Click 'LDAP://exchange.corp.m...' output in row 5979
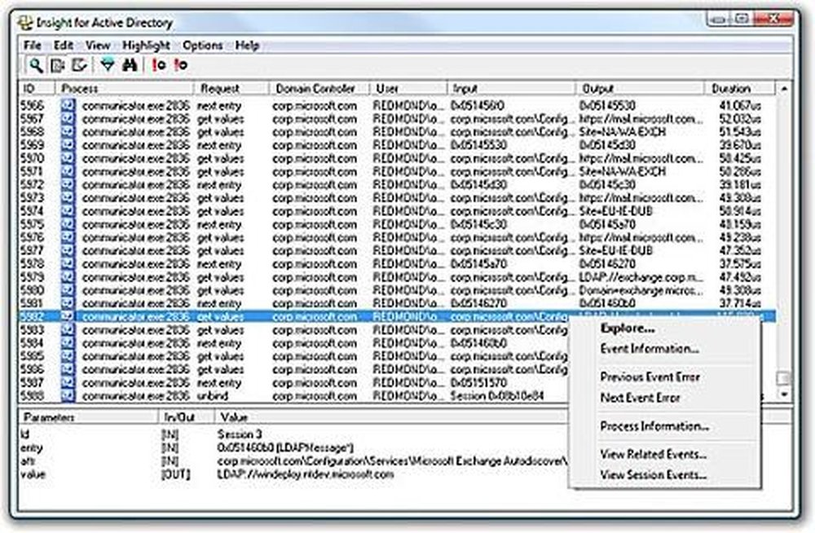This screenshot has height=533, width=815. pyautogui.click(x=641, y=277)
